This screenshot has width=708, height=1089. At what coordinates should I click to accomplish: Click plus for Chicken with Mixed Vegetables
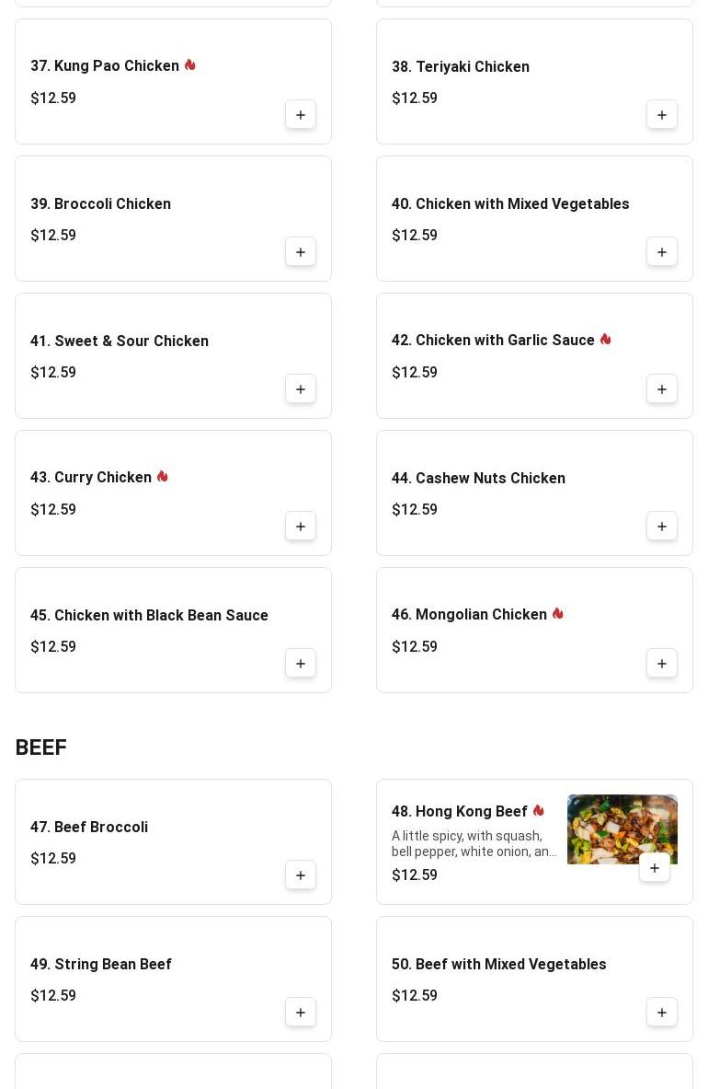pyautogui.click(x=661, y=252)
